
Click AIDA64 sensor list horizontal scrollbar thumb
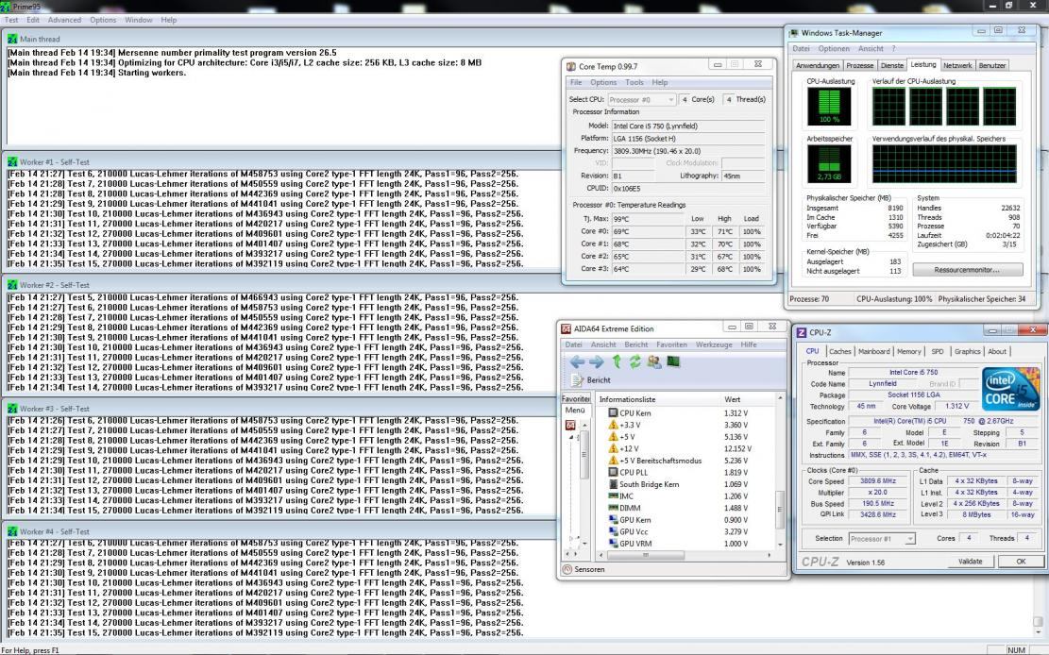(x=645, y=555)
